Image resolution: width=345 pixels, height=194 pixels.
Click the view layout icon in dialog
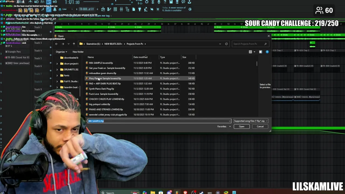(250, 52)
